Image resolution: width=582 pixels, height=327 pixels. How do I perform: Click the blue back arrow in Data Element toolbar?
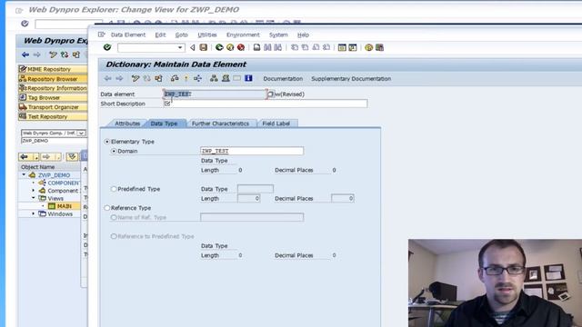[x=107, y=78]
